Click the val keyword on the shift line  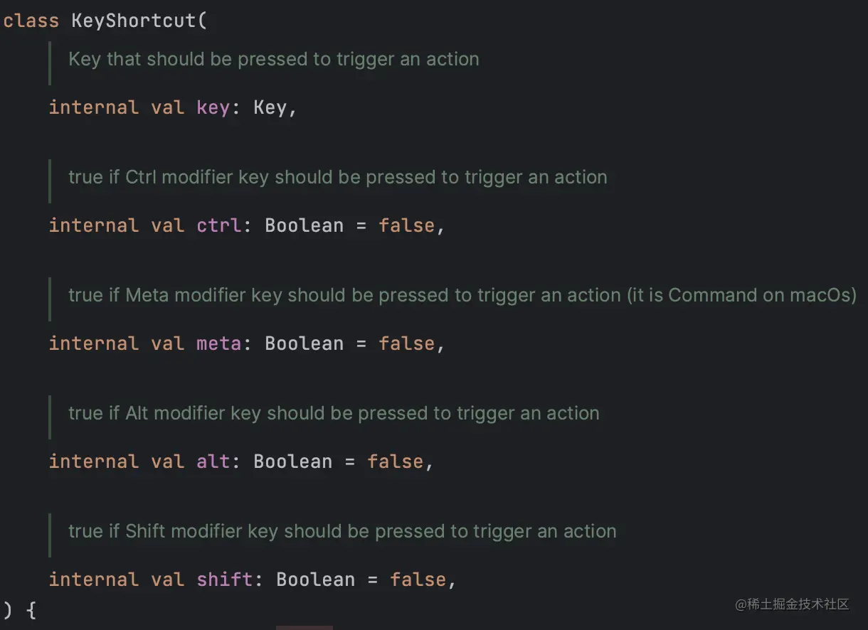[167, 580]
